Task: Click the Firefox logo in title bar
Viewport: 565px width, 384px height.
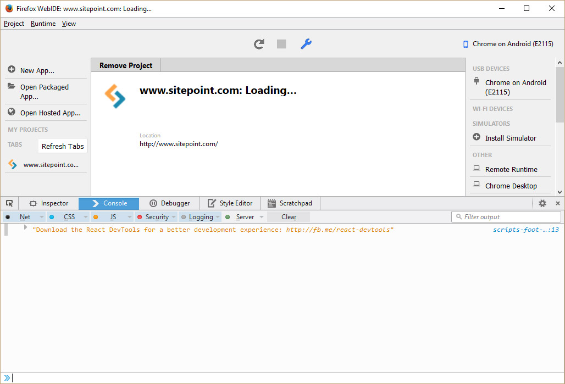Action: [x=9, y=8]
